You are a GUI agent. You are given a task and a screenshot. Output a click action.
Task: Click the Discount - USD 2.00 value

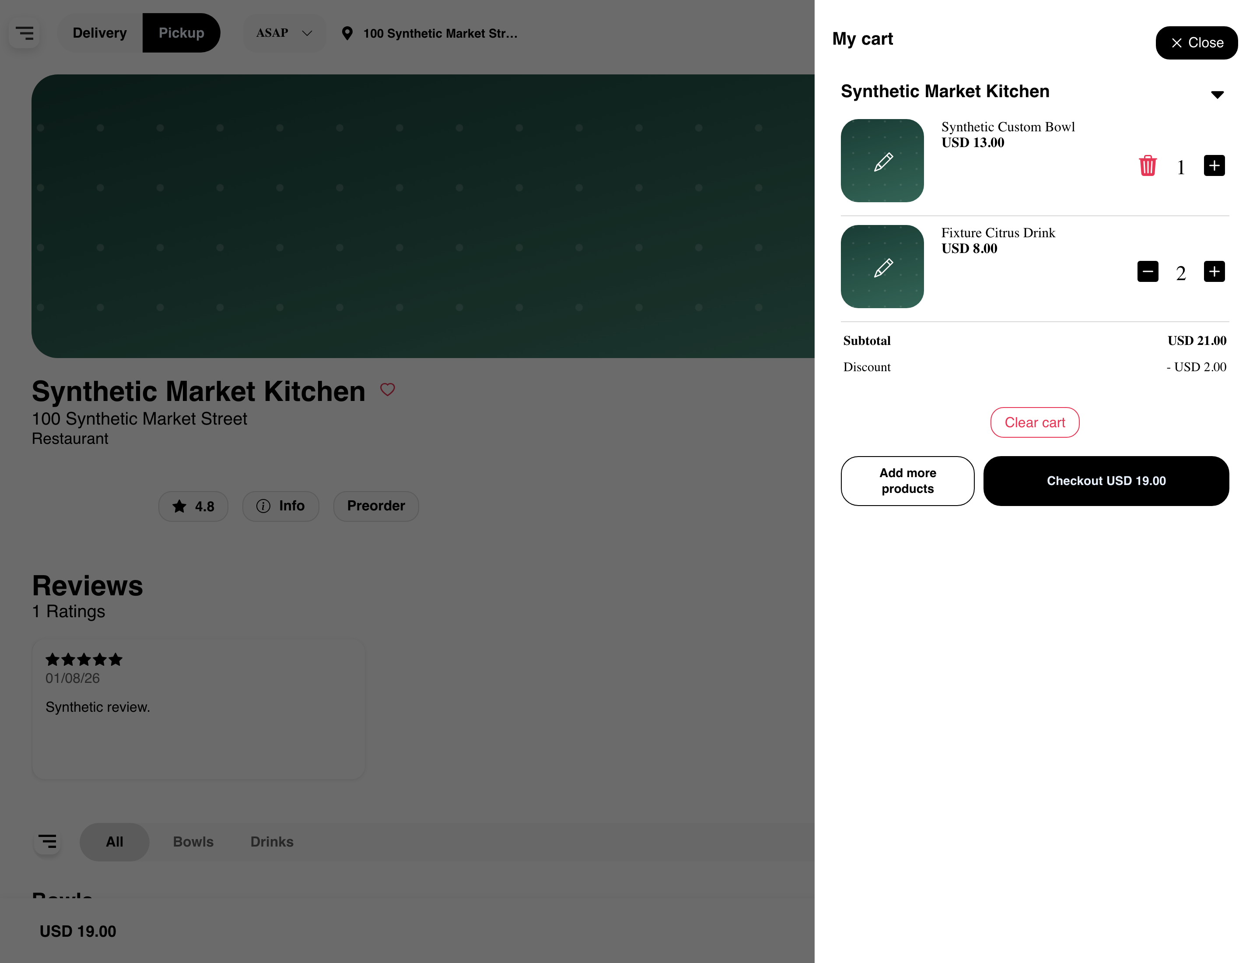pos(1196,367)
